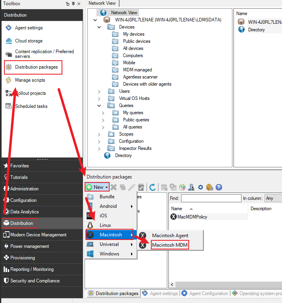Viewport: 282px width, 303px height.
Task: Click the blue Refresh arrow in toolbar
Action: 153,187
